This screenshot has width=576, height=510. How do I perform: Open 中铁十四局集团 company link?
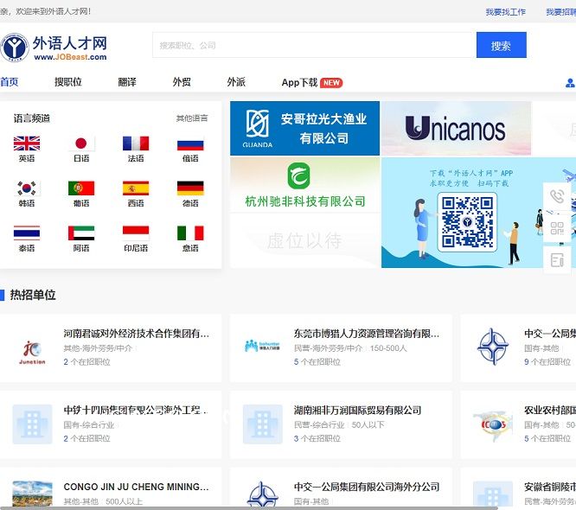click(x=135, y=410)
